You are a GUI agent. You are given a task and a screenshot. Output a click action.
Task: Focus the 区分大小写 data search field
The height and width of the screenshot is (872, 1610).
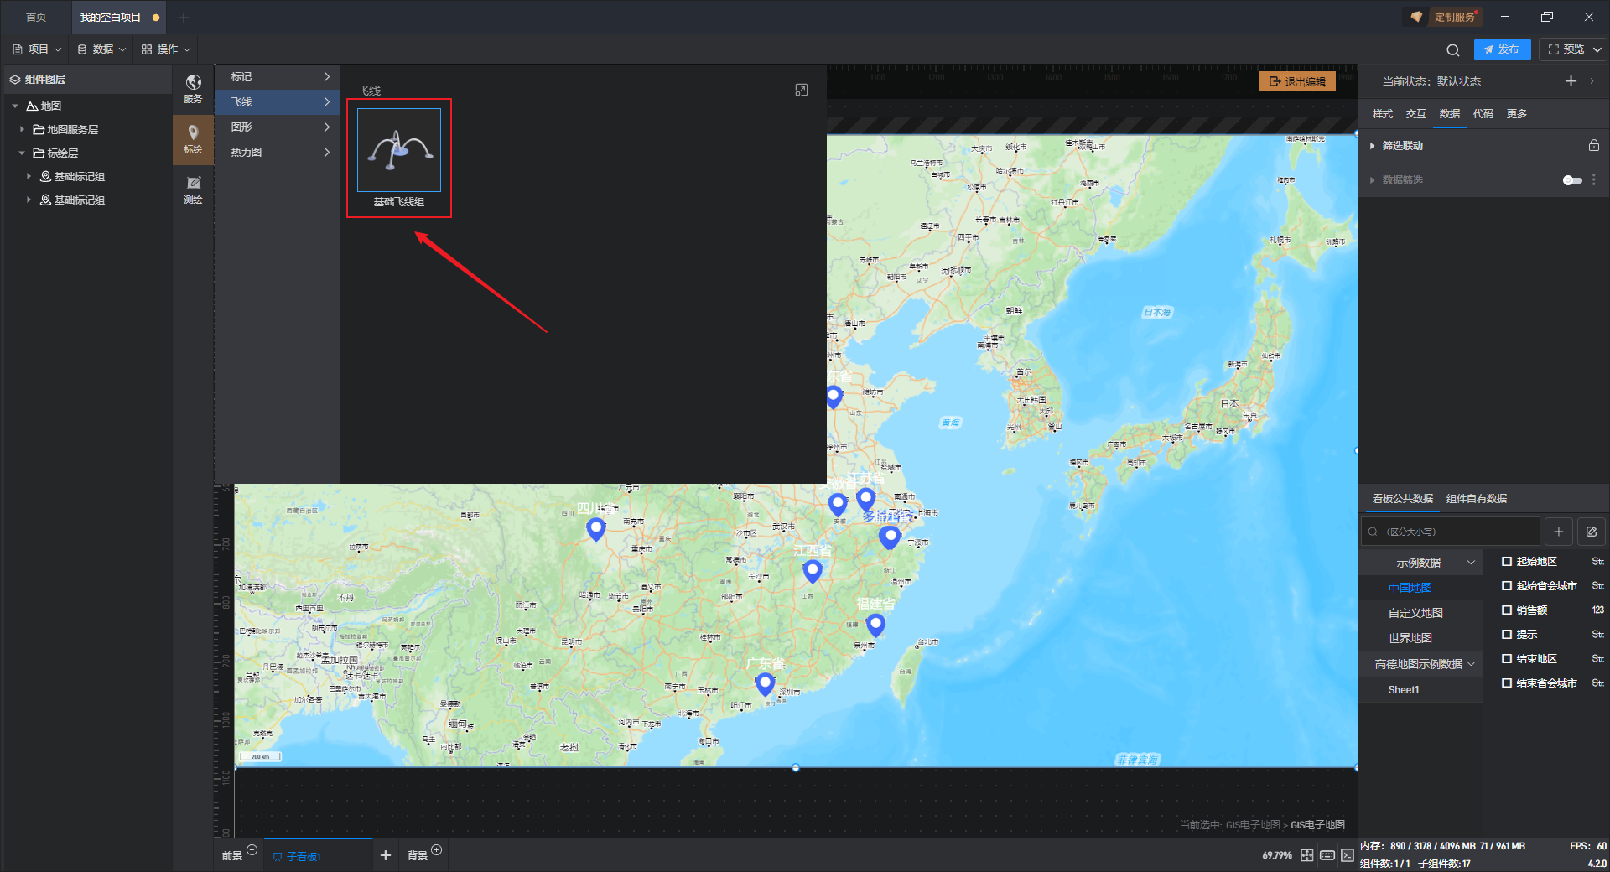tap(1451, 532)
